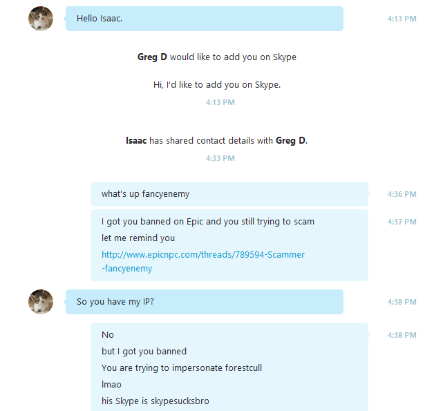Select the "Hello Isaac." message bubble
This screenshot has width=434, height=411.
[x=205, y=19]
